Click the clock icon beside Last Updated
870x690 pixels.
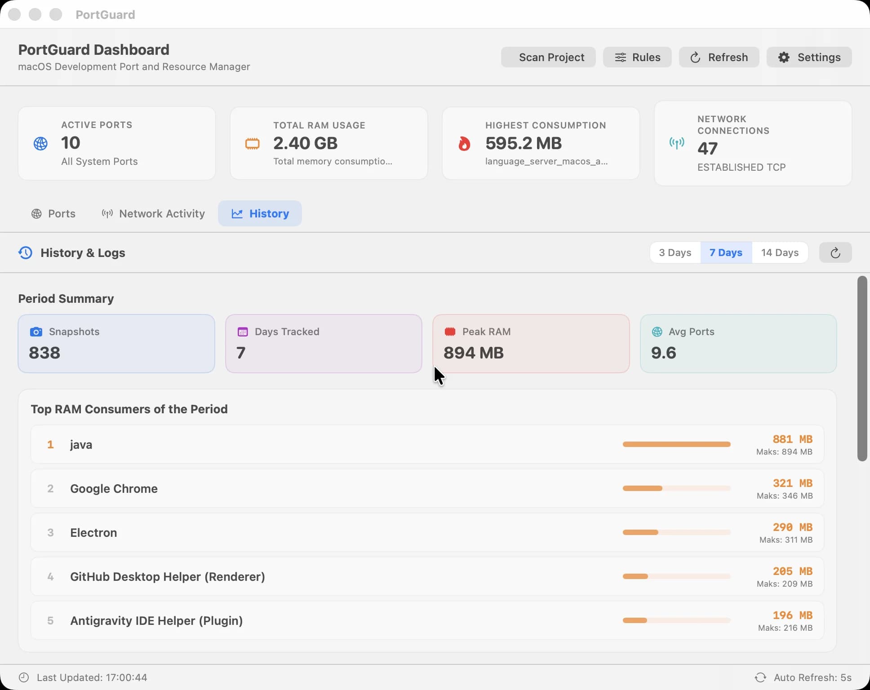[x=24, y=677]
